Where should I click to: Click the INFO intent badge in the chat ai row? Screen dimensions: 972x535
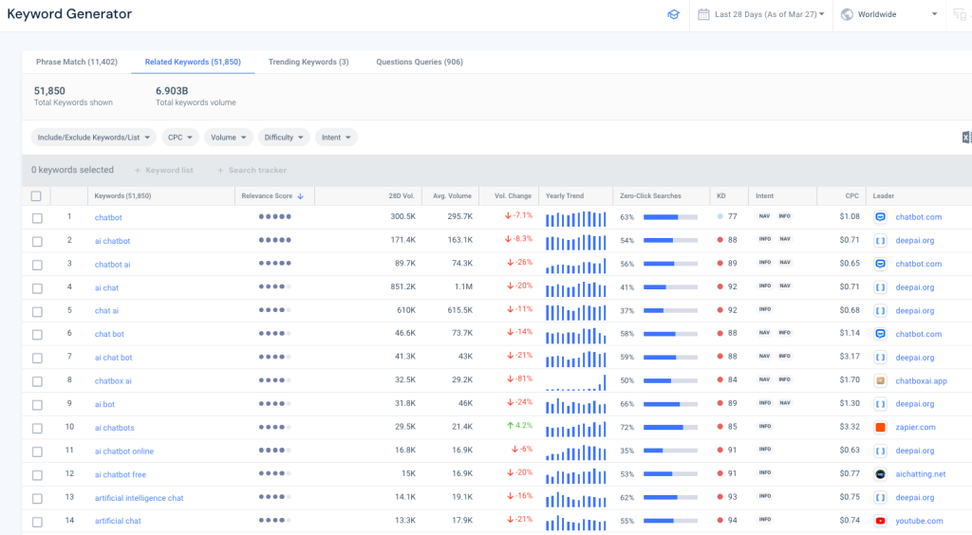pos(765,309)
